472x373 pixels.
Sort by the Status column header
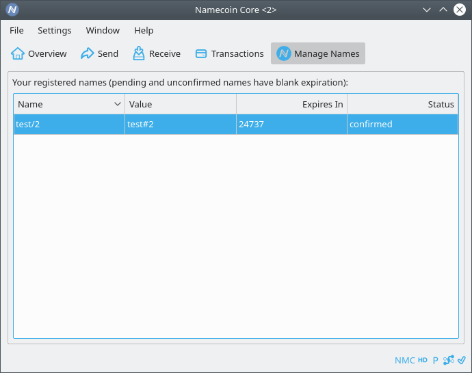(x=403, y=104)
